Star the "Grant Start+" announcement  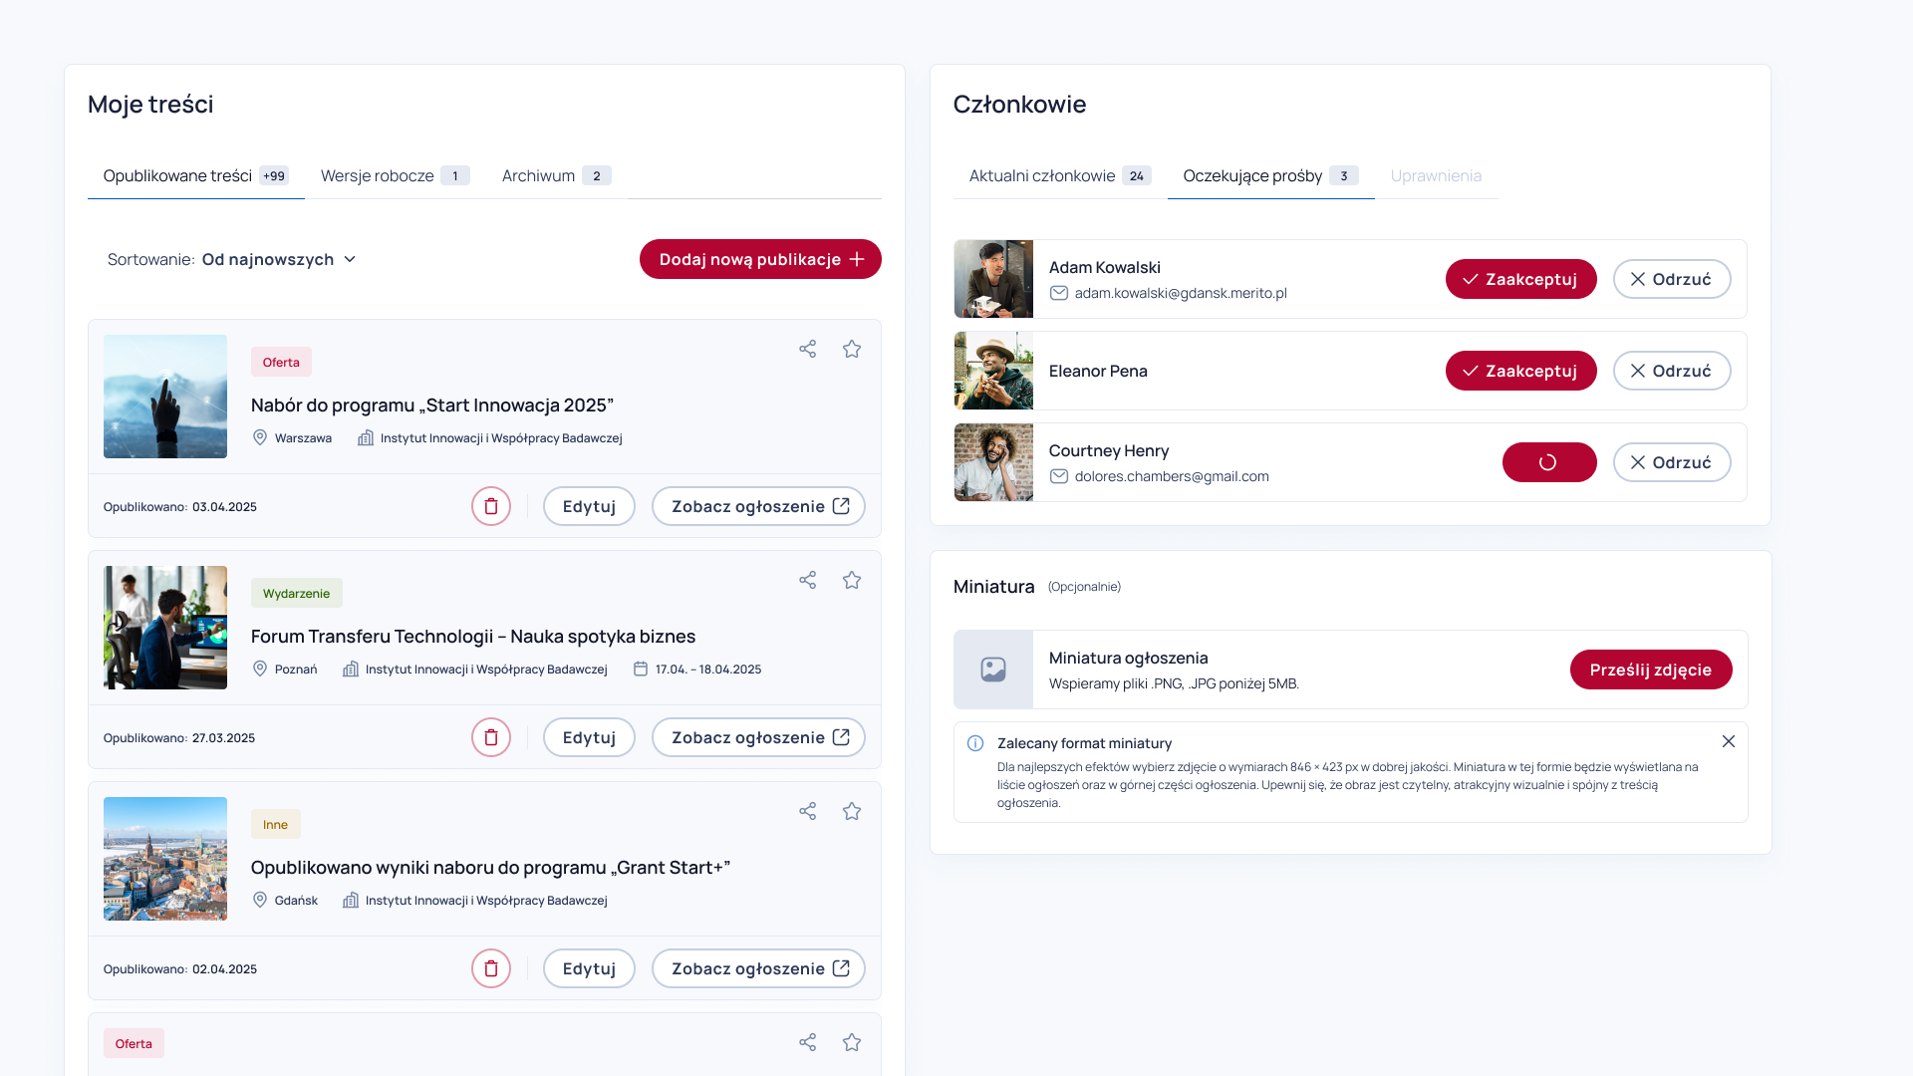click(851, 811)
